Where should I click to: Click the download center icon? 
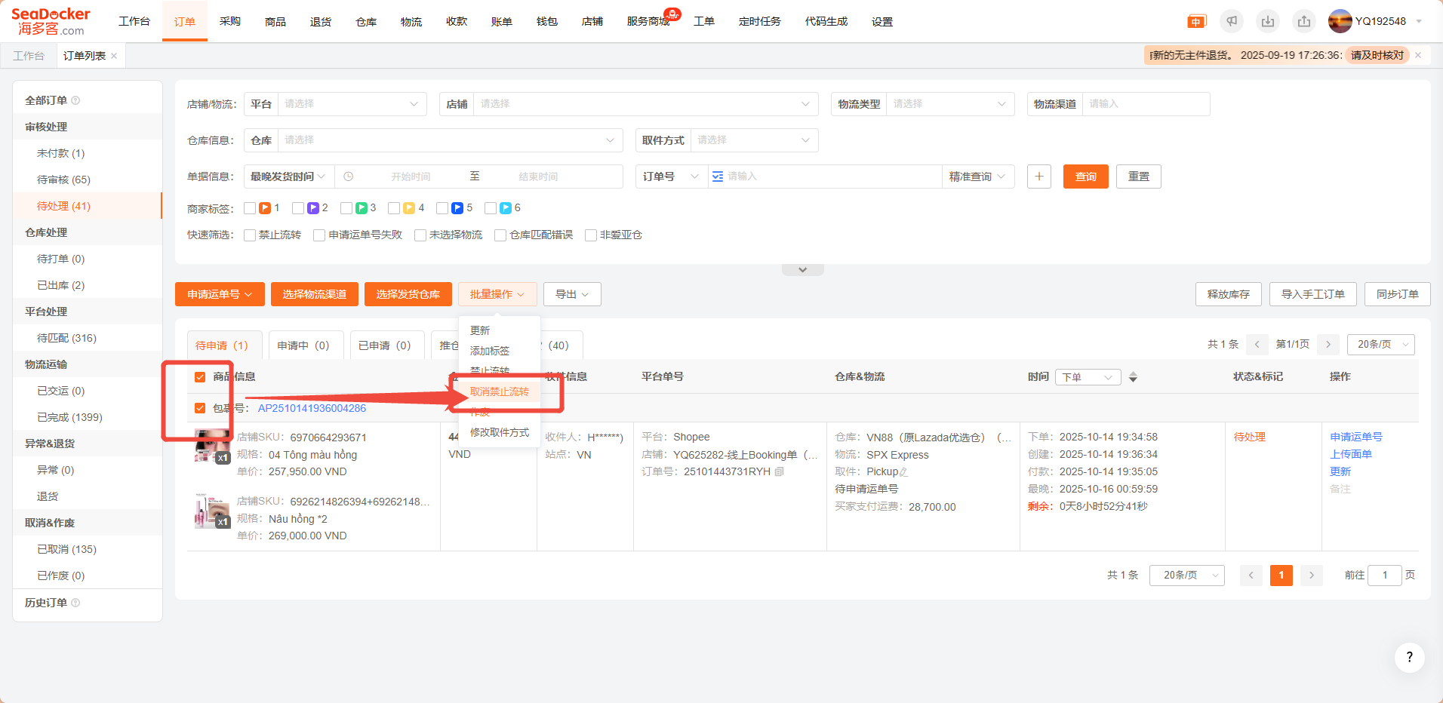pos(1268,21)
